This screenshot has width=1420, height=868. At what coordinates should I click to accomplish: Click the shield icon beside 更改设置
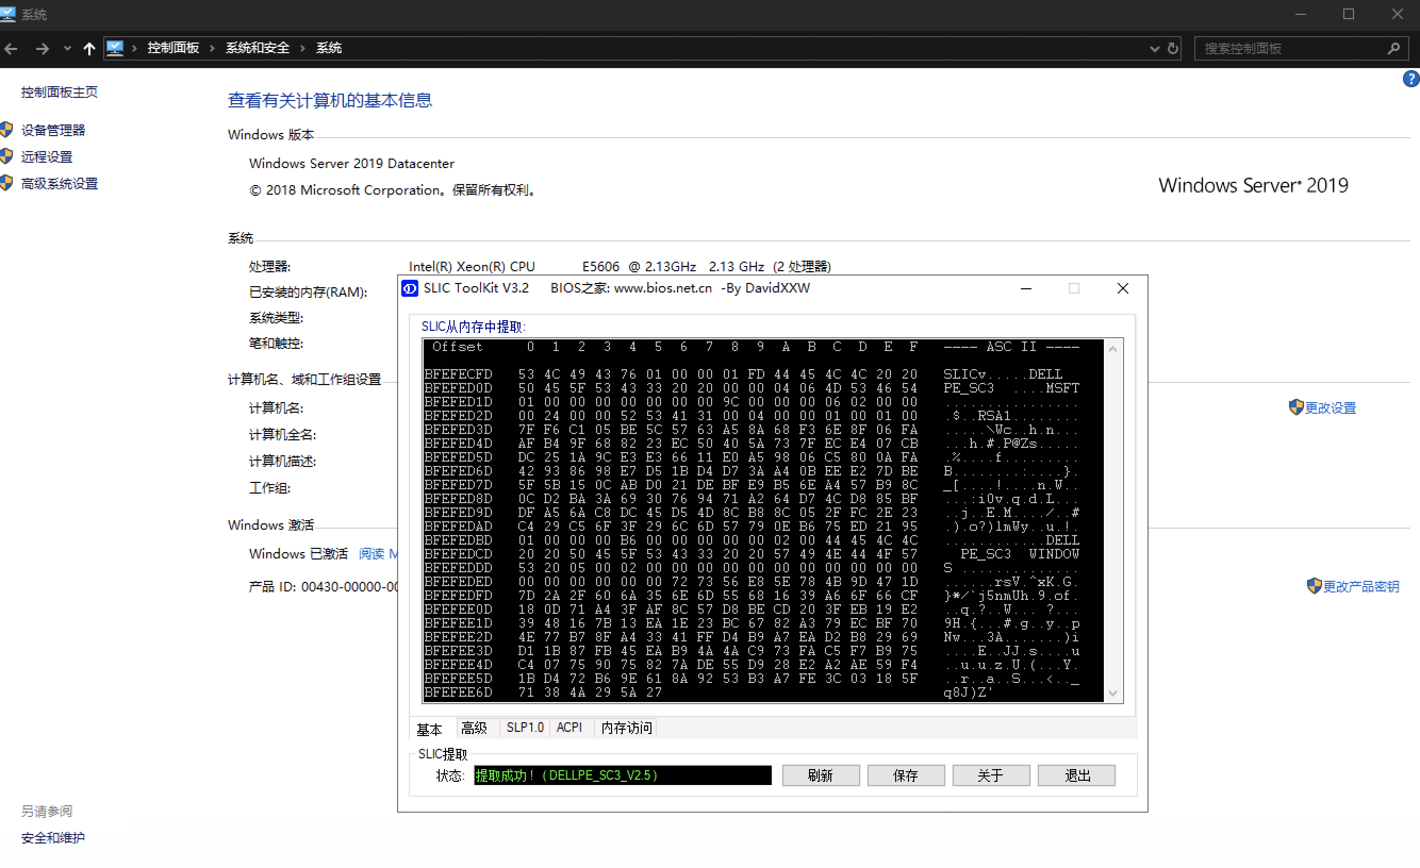(x=1296, y=407)
